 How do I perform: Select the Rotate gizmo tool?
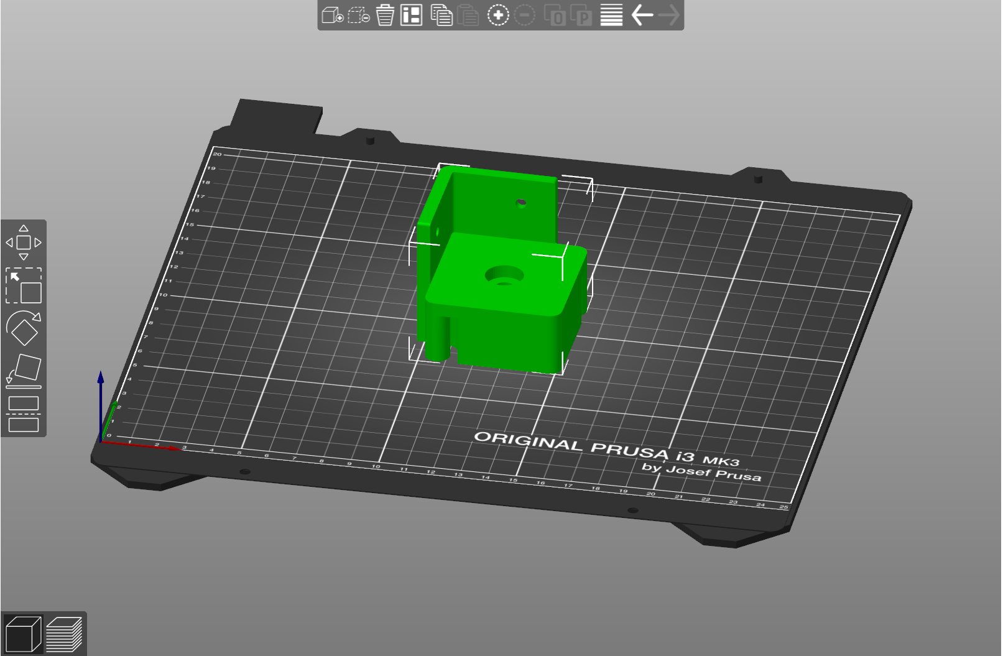click(24, 328)
